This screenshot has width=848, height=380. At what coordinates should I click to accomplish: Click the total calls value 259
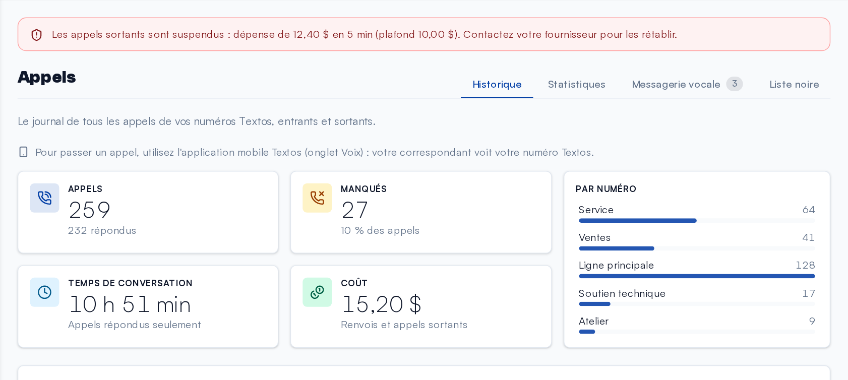coord(89,210)
